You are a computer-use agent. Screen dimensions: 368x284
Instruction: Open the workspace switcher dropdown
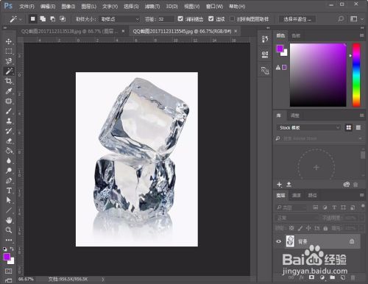tap(356, 19)
